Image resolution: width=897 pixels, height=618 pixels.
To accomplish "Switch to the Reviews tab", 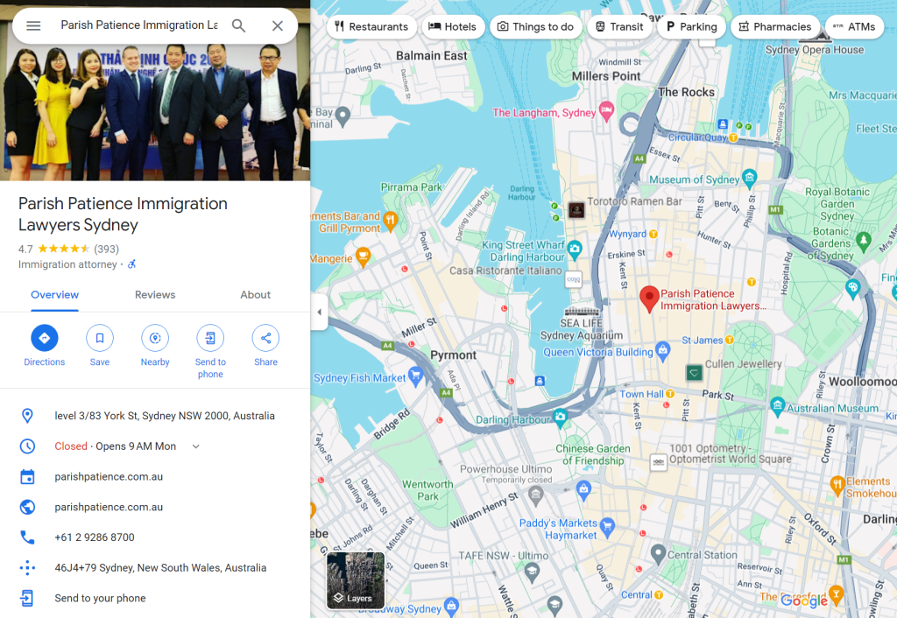I will (155, 295).
